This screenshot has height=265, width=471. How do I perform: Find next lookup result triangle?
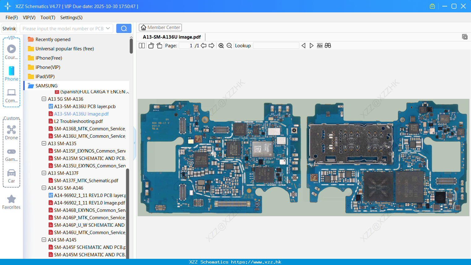point(311,46)
